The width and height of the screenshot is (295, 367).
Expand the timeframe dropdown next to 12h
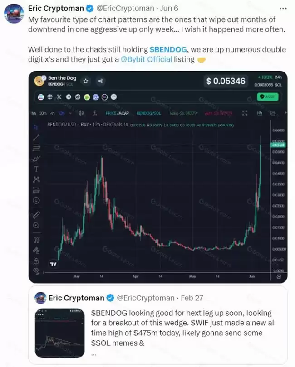coord(70,113)
